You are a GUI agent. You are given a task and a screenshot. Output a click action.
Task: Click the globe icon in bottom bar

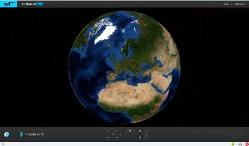point(7,135)
